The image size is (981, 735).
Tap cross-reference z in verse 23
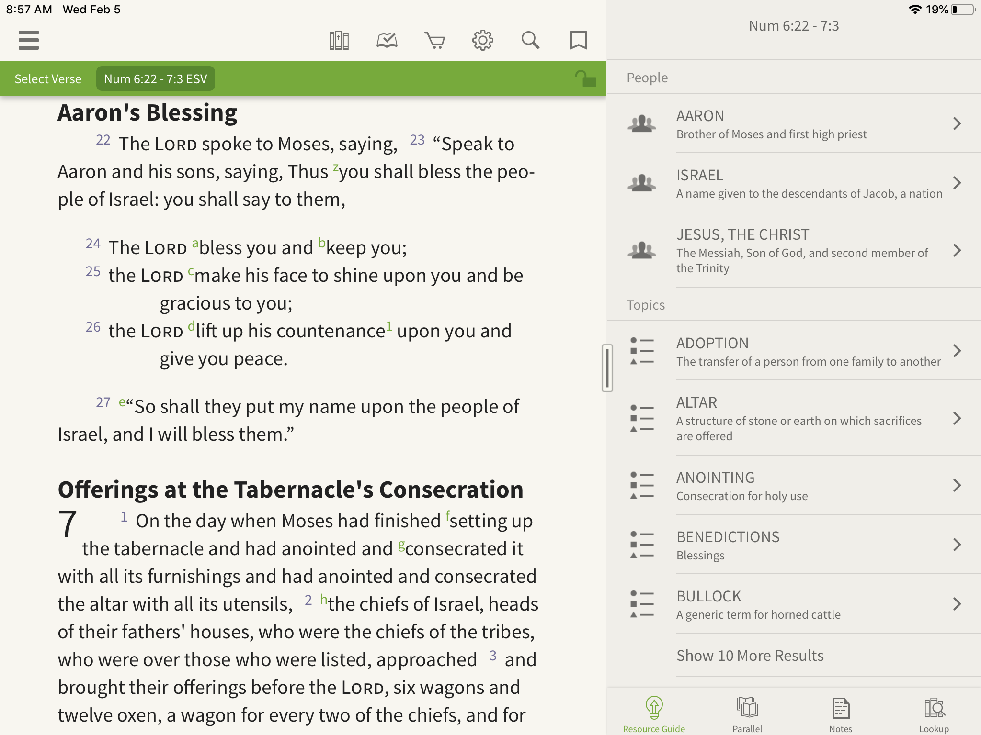tap(336, 168)
